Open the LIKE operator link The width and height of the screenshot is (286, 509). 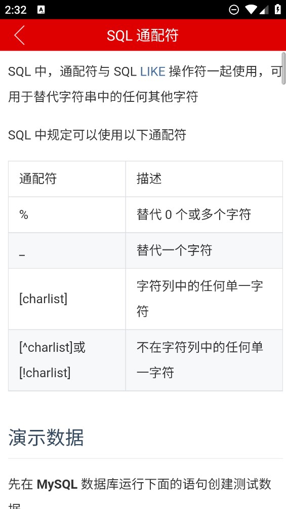point(153,71)
